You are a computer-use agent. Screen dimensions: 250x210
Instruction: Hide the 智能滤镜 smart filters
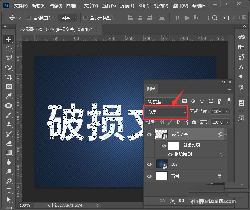pyautogui.click(x=164, y=146)
